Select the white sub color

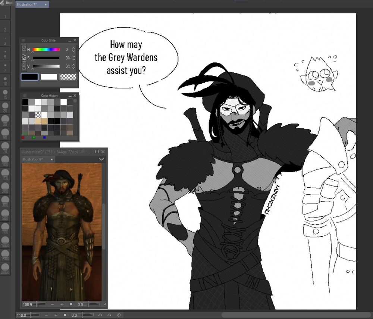tap(49, 77)
